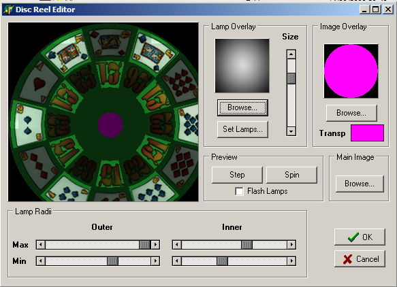Click the Size scrollbar up arrow
This screenshot has width=397, height=287.
coord(291,54)
